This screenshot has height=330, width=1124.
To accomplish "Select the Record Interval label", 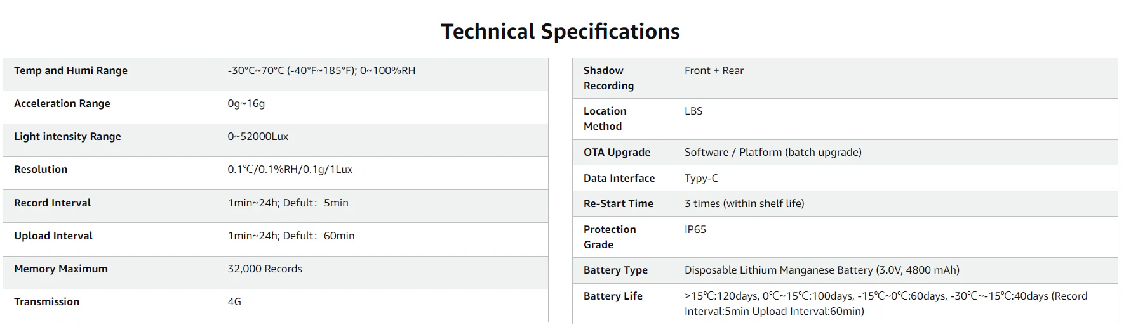I will pos(52,203).
